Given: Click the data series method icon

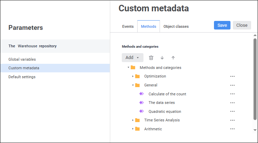Looking at the screenshot, I should 141,103.
